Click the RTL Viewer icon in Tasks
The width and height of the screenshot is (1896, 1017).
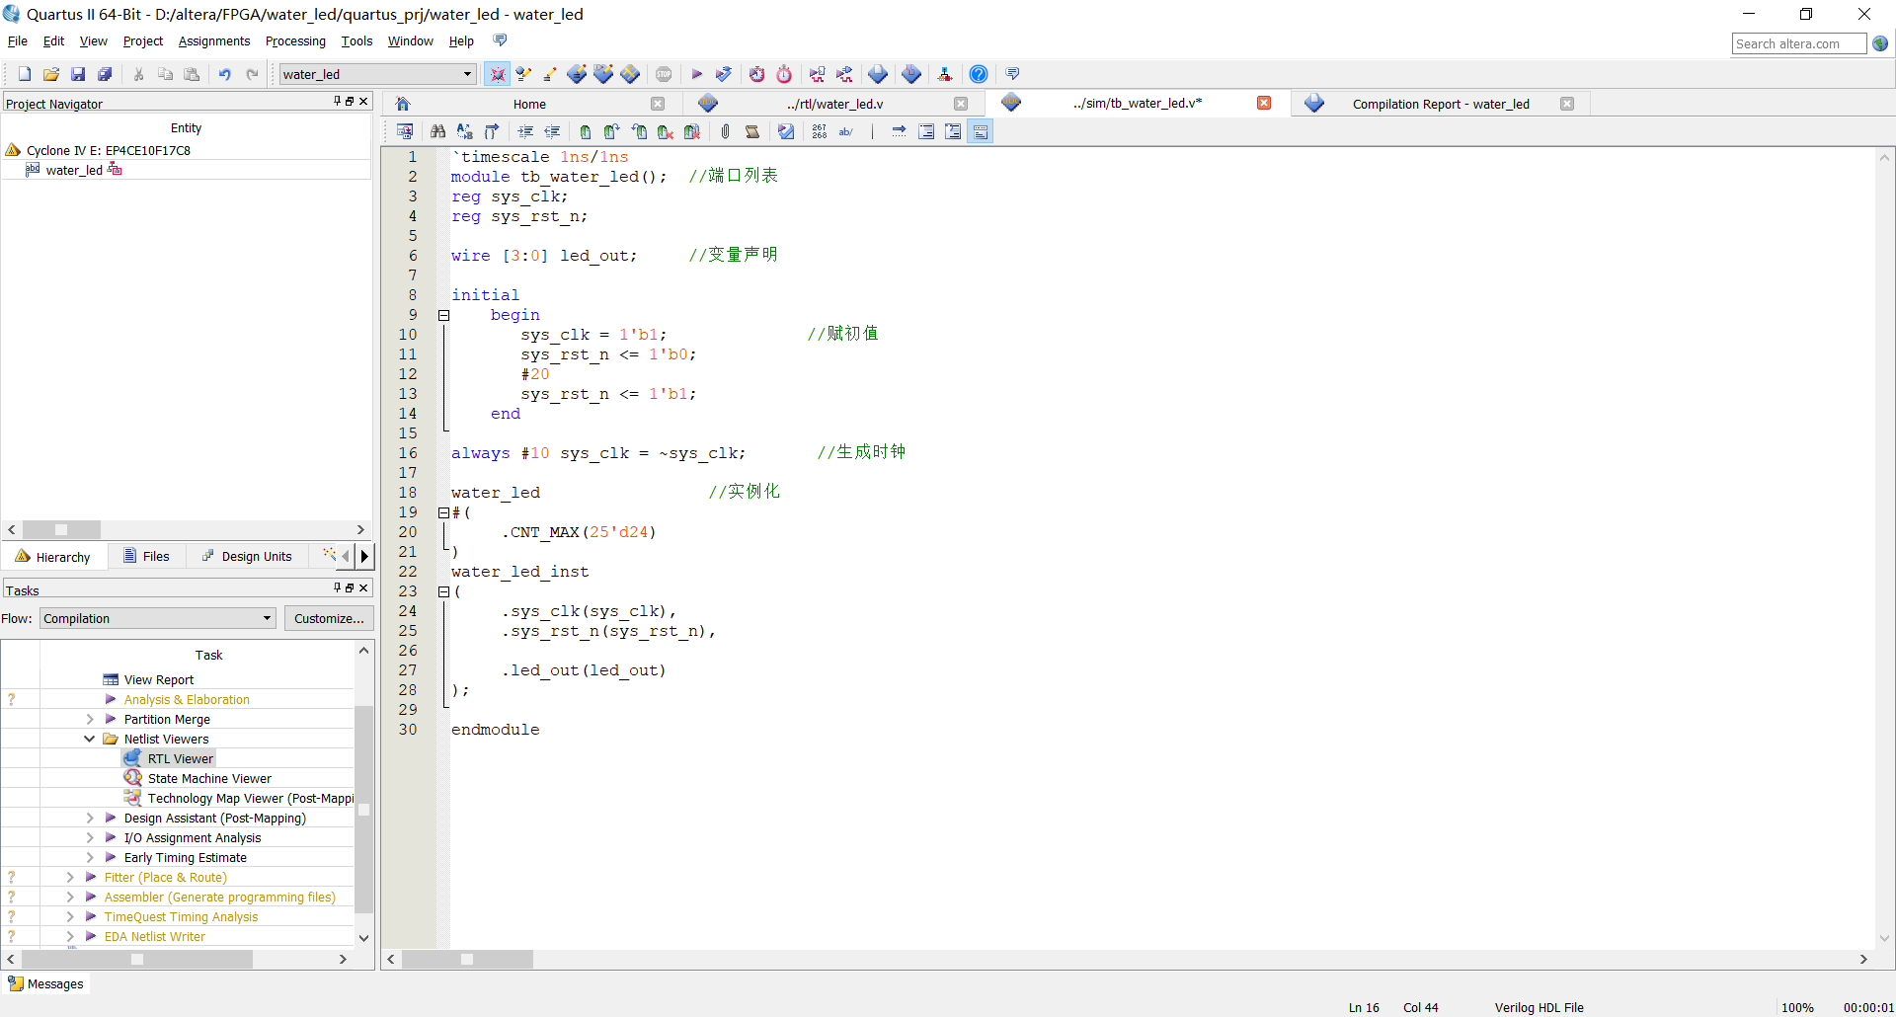click(x=132, y=758)
